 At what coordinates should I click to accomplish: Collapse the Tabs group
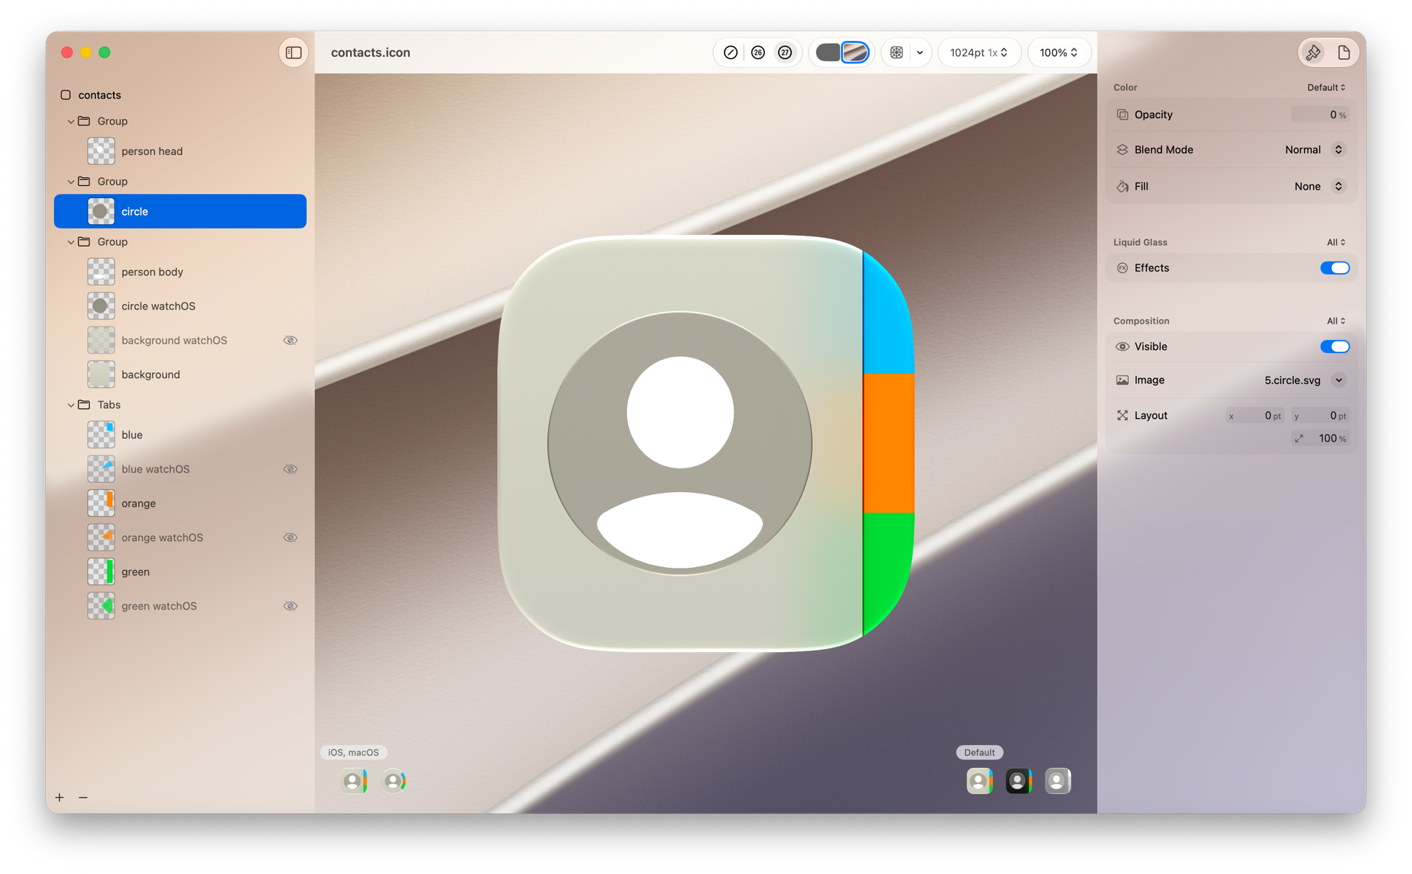pos(71,405)
